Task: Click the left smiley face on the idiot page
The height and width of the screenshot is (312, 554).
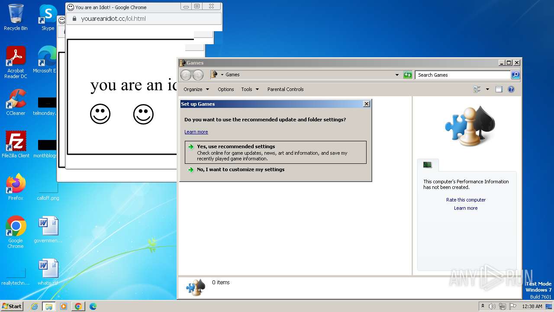Action: 100,114
